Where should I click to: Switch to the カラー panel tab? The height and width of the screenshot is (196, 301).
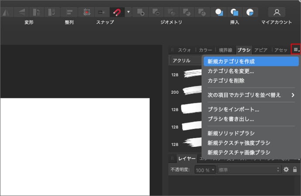(205, 50)
